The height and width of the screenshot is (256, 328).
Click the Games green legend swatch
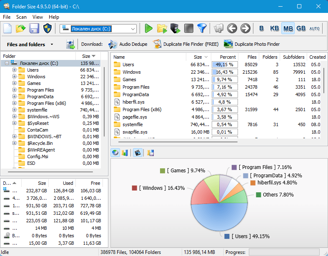[x=163, y=171]
